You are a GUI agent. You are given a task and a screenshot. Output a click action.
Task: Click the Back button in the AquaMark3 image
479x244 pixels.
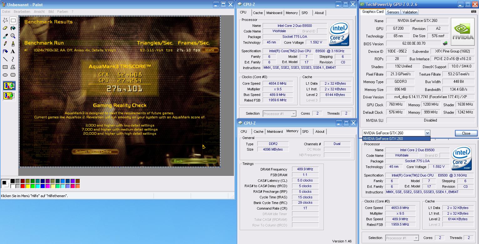(x=194, y=161)
